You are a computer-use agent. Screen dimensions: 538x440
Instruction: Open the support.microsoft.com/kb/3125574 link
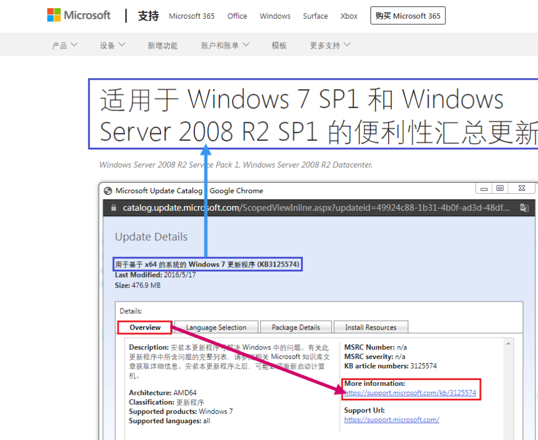[x=409, y=393]
